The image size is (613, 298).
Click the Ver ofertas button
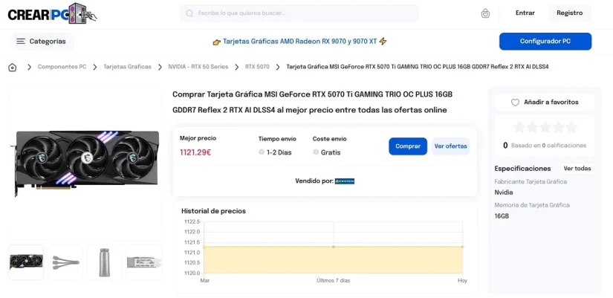point(451,146)
